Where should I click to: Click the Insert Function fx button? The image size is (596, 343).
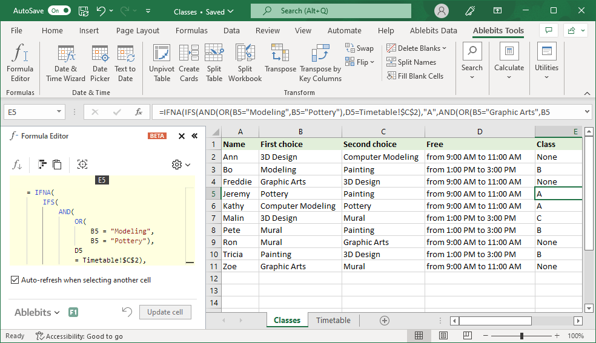pos(139,112)
